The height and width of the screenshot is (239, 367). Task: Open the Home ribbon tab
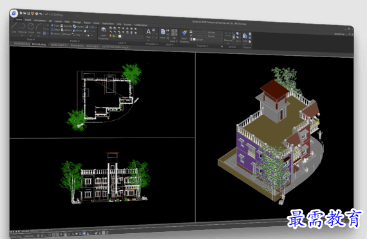click(19, 20)
